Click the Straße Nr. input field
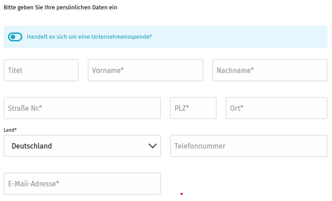This screenshot has width=332, height=201. pyautogui.click(x=82, y=108)
